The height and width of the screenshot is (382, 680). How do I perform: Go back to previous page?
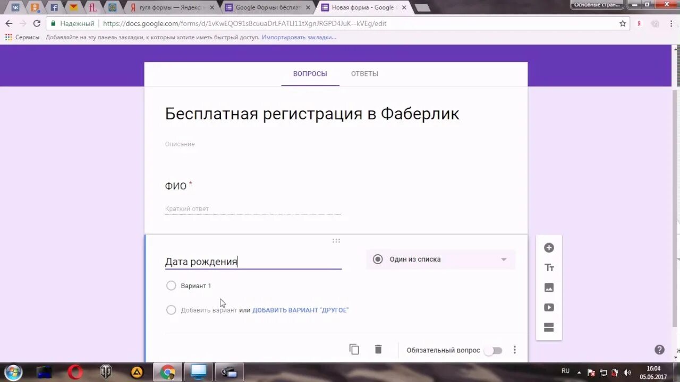[9, 23]
